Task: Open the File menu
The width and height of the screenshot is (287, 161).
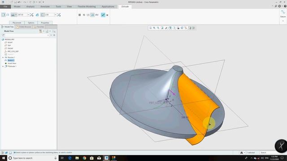Action: point(5,7)
